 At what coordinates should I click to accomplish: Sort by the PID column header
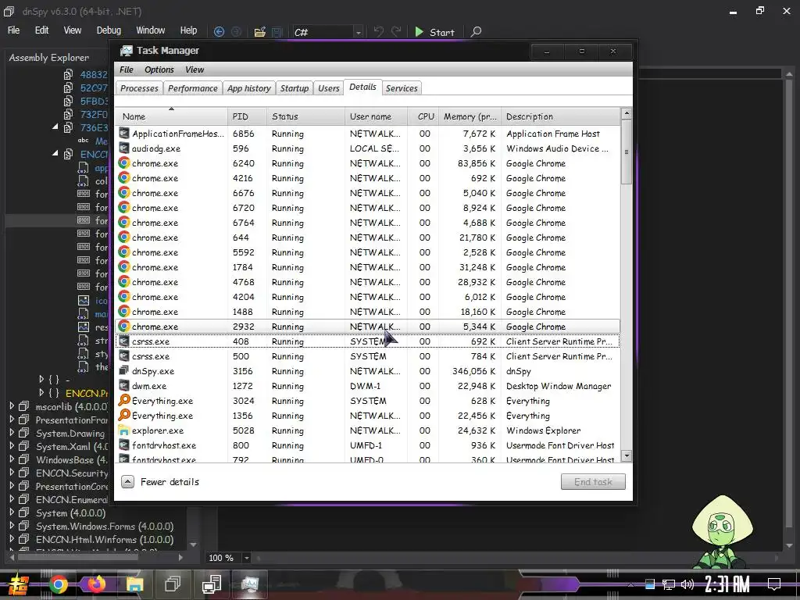click(247, 116)
